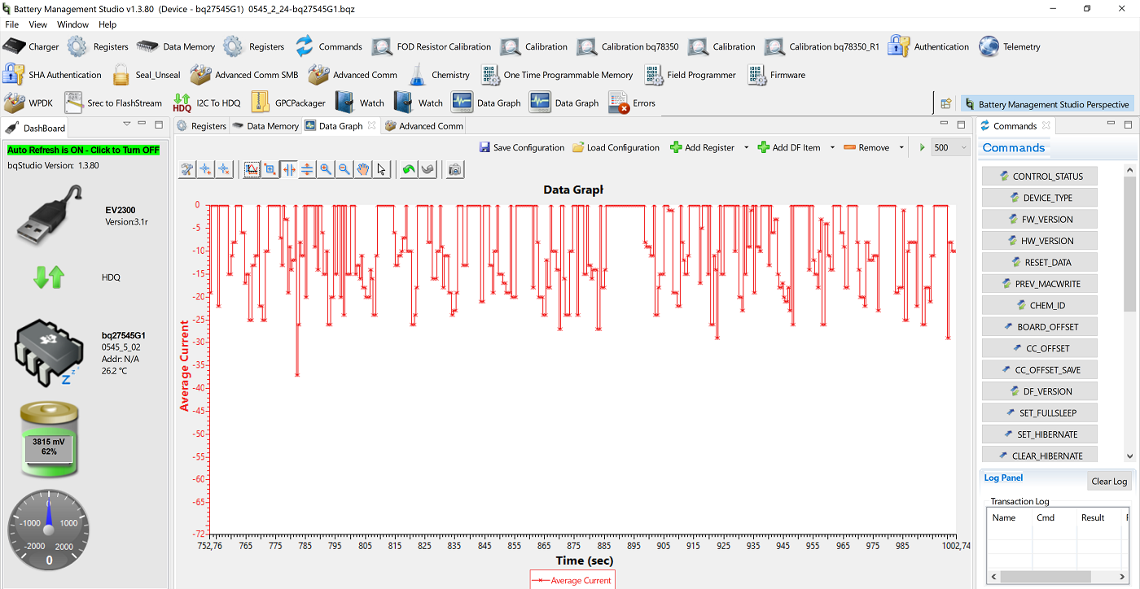Open the Errors tool

(x=632, y=103)
